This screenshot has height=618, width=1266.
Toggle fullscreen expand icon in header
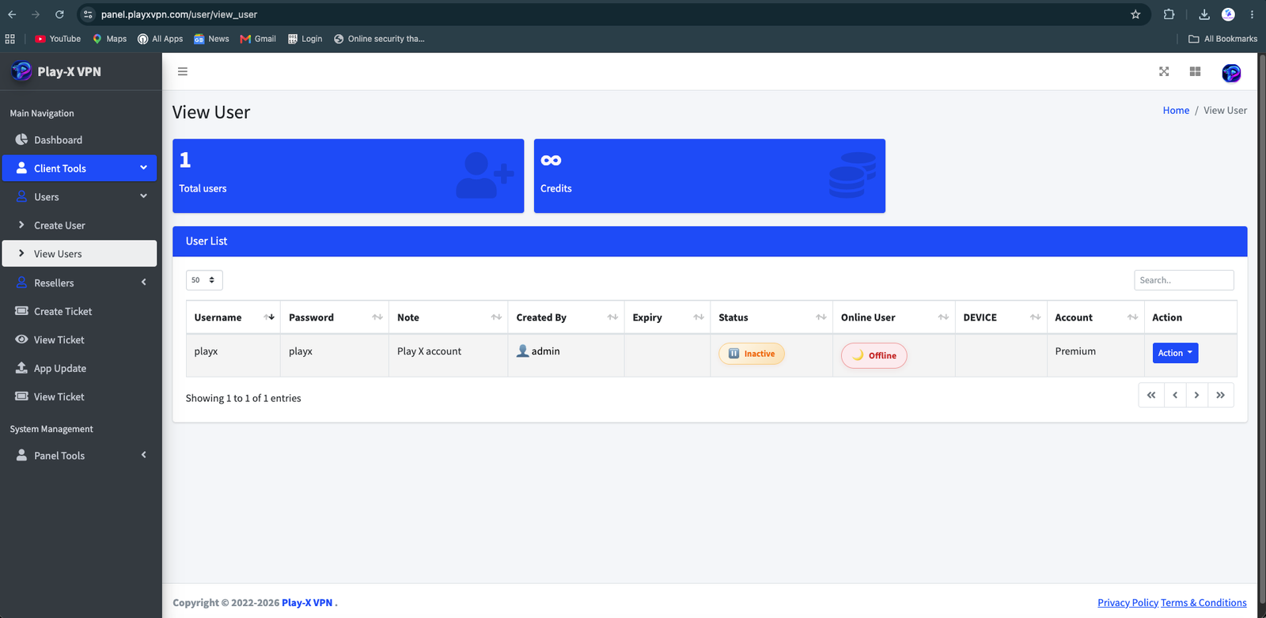point(1164,71)
